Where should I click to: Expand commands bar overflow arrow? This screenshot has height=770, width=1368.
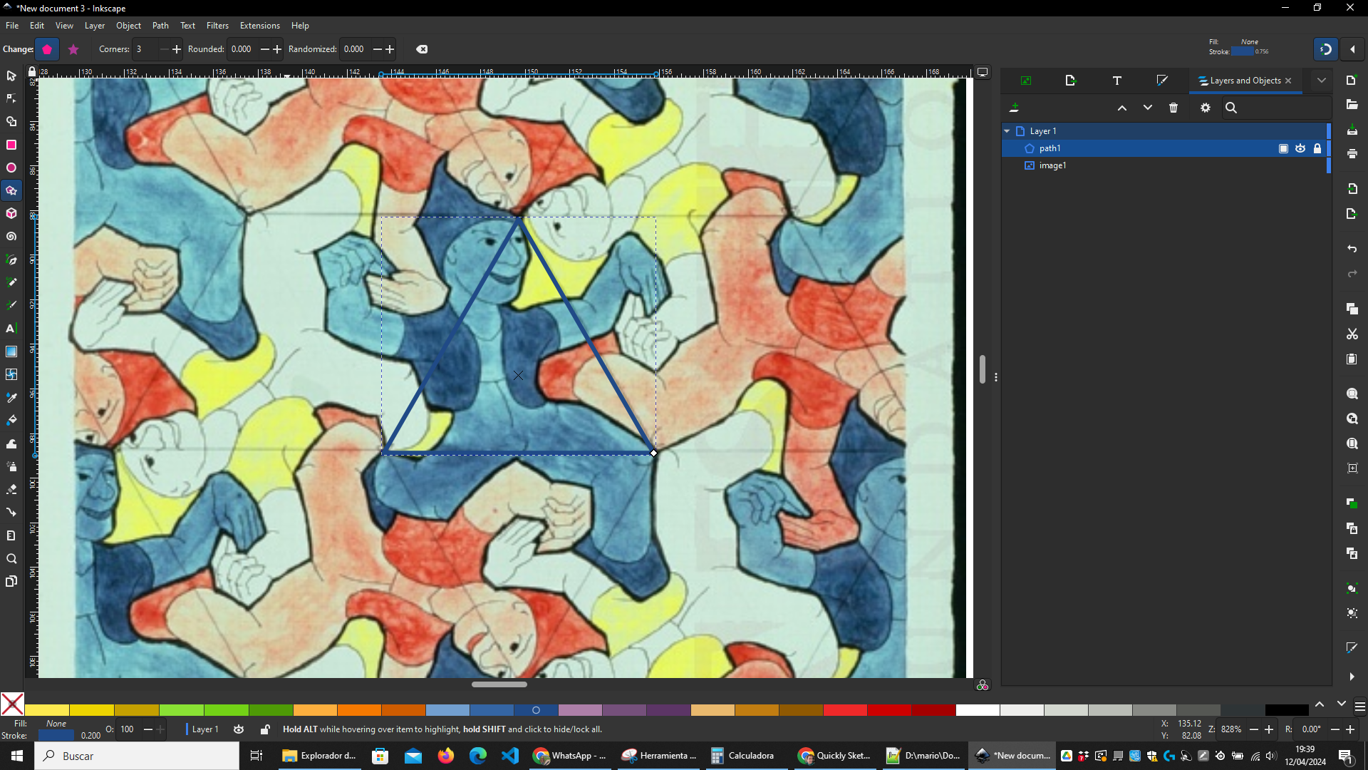pyautogui.click(x=1352, y=677)
